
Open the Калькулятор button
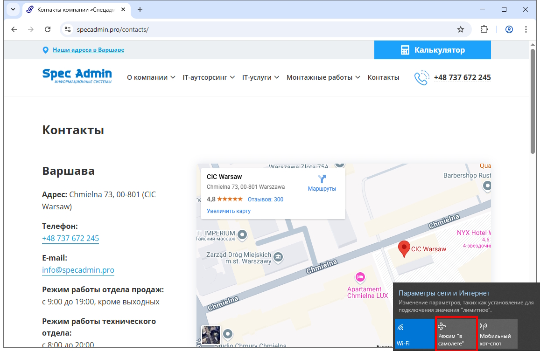tap(433, 50)
